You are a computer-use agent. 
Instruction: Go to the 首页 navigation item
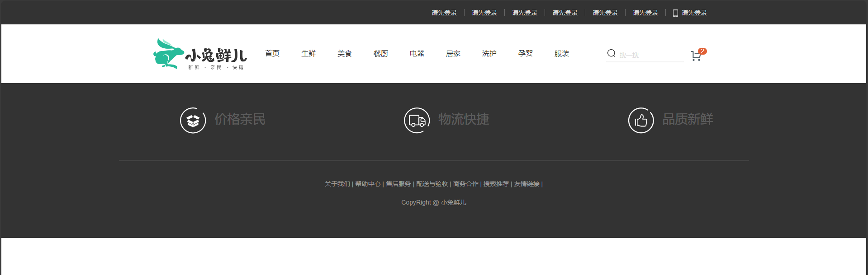pos(272,53)
